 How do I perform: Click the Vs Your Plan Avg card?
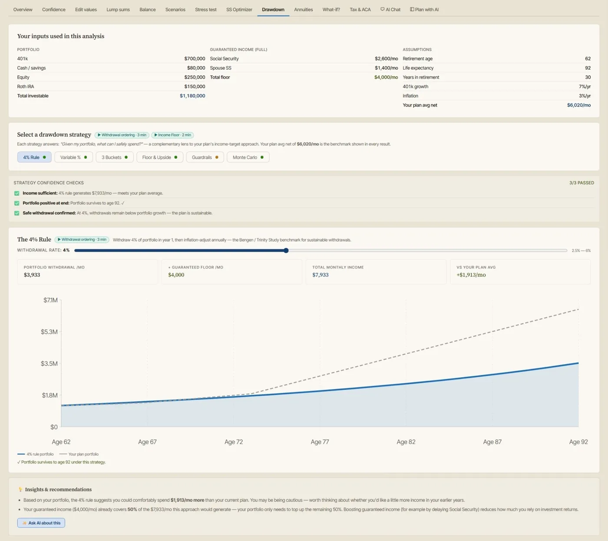pyautogui.click(x=520, y=272)
